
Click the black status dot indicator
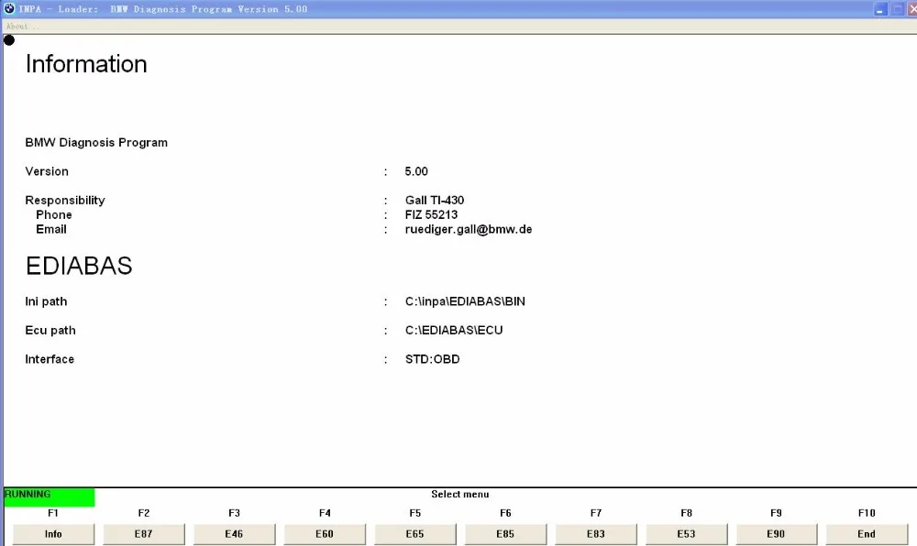[9, 40]
